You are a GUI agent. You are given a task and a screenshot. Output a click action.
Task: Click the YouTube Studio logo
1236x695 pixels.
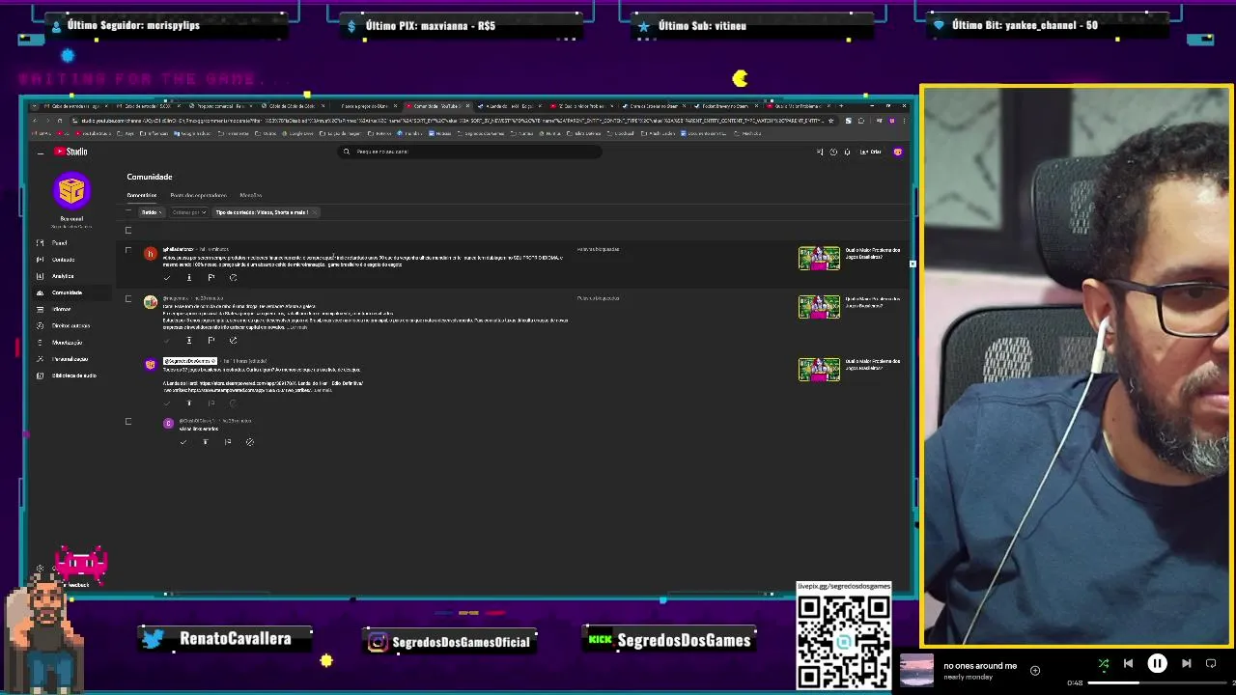(x=70, y=152)
